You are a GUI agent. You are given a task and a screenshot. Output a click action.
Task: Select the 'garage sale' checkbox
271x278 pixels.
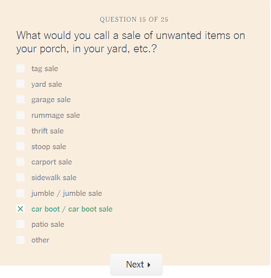click(x=20, y=100)
